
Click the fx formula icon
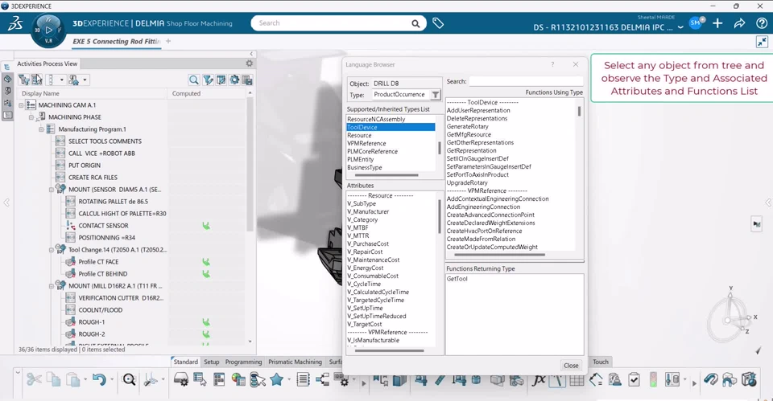[539, 380]
